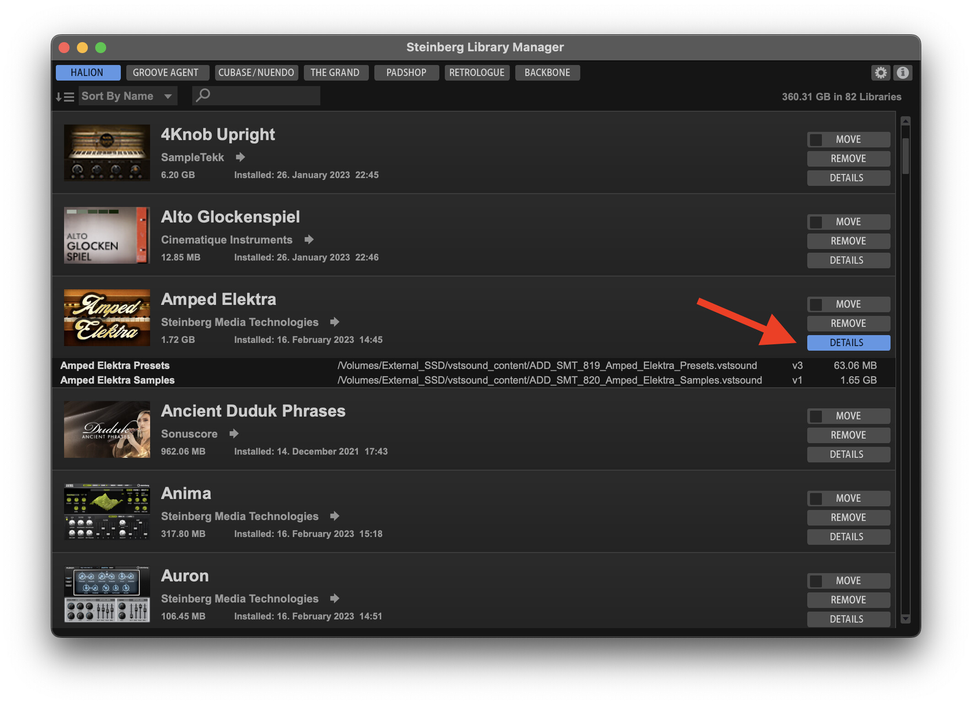Open the info icon
972x705 pixels.
pyautogui.click(x=903, y=73)
